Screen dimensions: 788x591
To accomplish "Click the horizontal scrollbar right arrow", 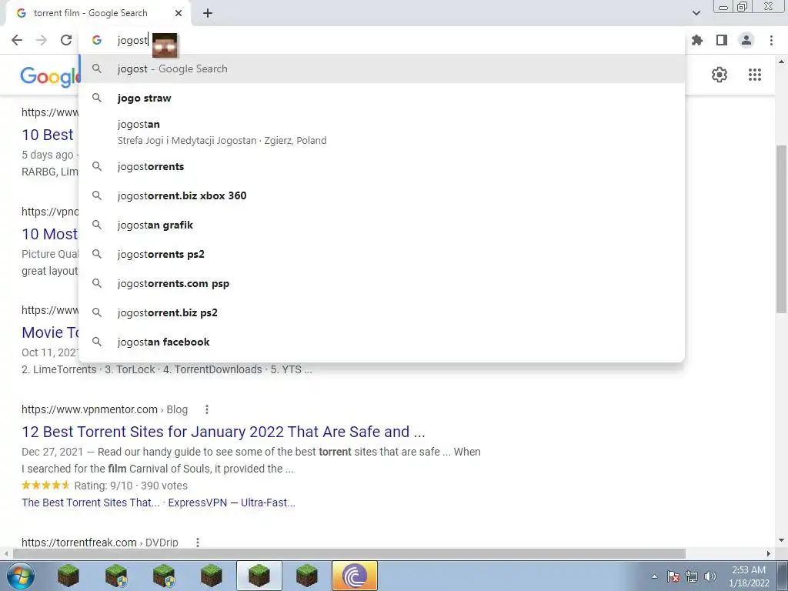I will [x=769, y=554].
